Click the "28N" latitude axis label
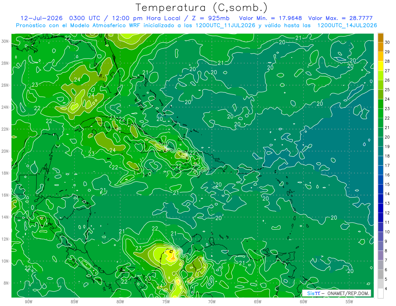This screenshot has height=306, width=396. point(5,63)
